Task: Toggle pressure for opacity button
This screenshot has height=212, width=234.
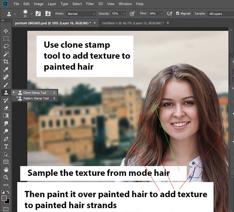Action: [132, 14]
